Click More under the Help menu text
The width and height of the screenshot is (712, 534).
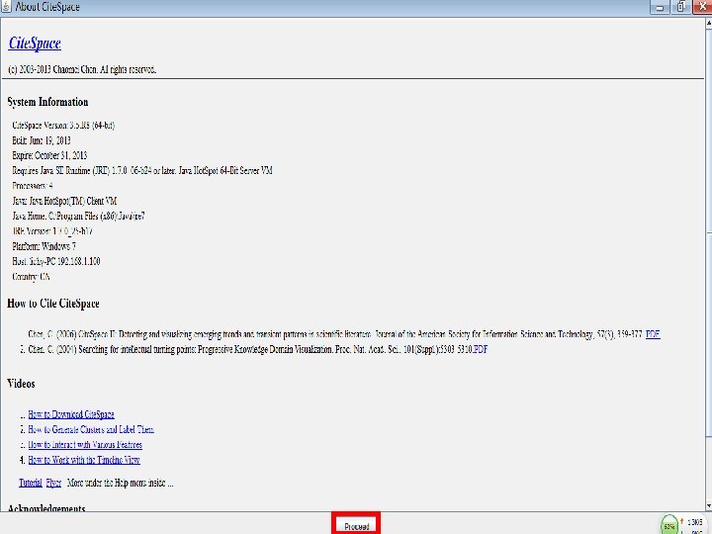point(121,483)
